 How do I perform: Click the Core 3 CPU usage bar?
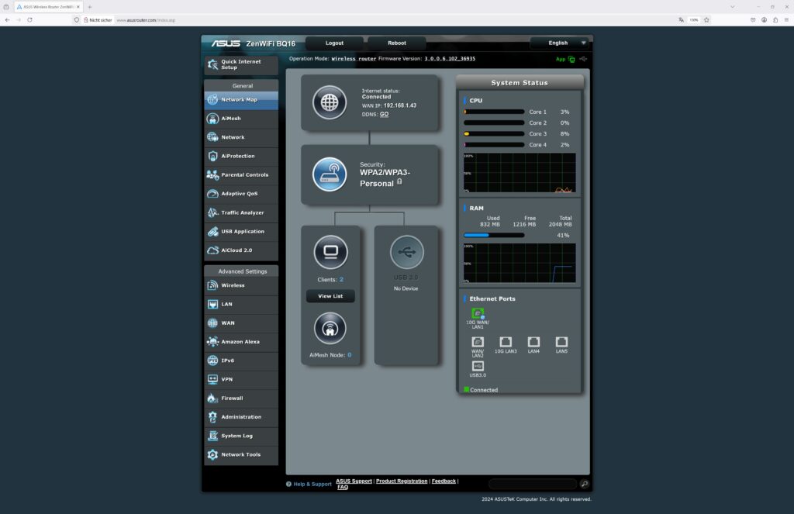[494, 134]
